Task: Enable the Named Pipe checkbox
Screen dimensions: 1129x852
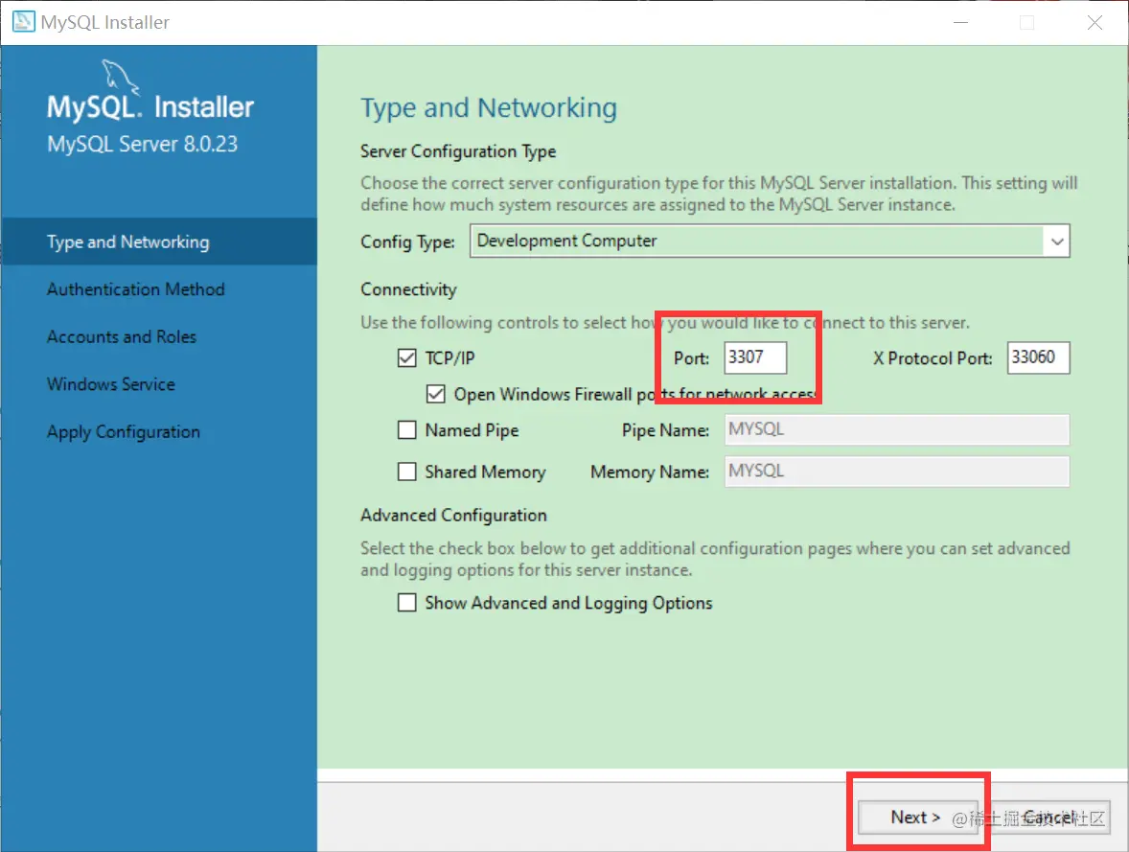Action: (406, 430)
